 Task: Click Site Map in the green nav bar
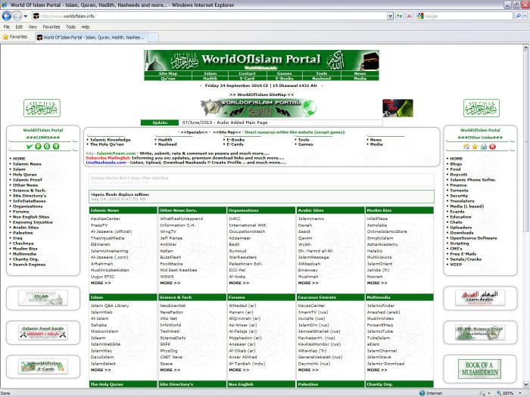167,73
